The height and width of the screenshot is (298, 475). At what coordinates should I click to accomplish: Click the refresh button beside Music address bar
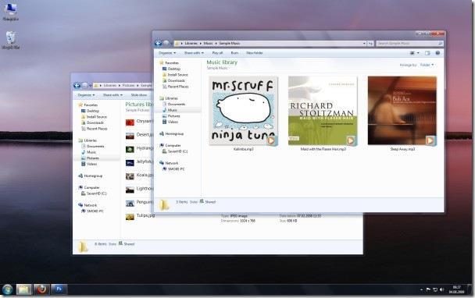pyautogui.click(x=371, y=44)
